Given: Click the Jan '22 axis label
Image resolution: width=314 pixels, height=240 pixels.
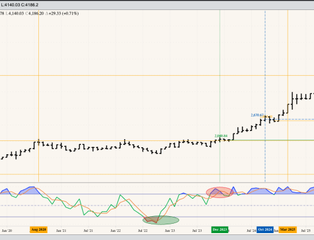Looking at the screenshot, I should tap(116, 231).
